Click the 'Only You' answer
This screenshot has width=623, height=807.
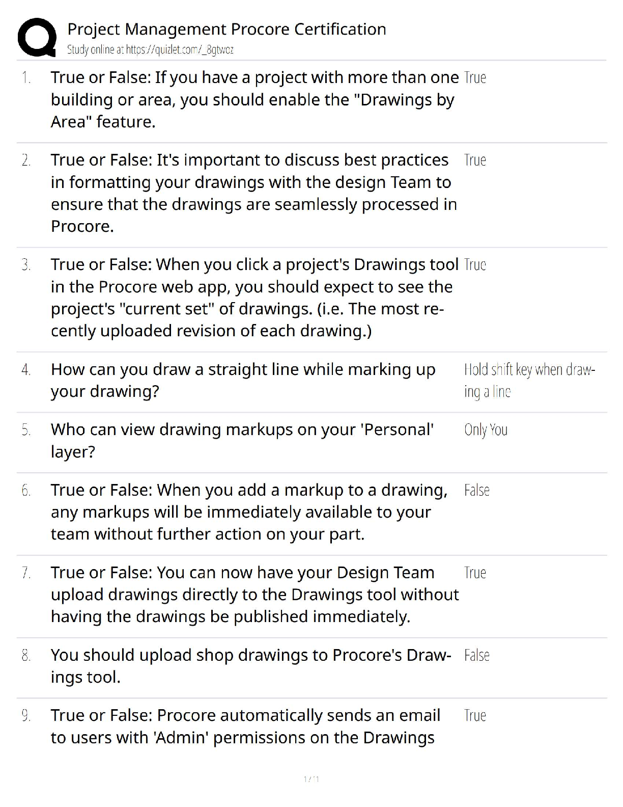tap(486, 430)
